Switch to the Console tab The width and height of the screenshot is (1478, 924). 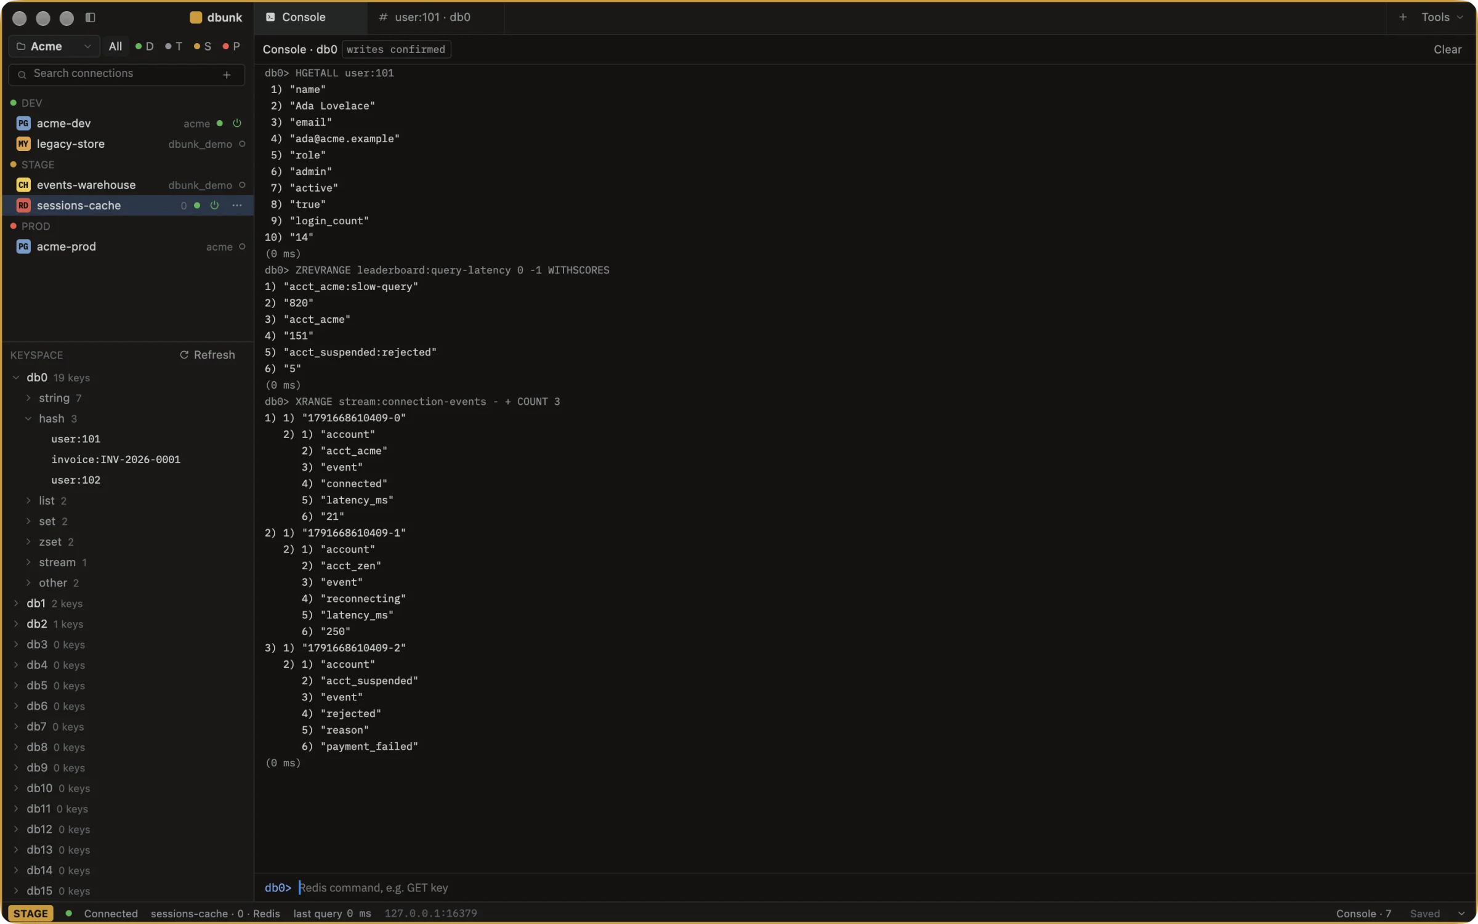pyautogui.click(x=311, y=17)
